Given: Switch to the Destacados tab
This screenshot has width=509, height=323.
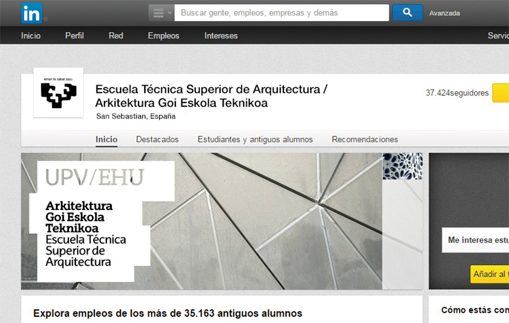Looking at the screenshot, I should (x=157, y=139).
